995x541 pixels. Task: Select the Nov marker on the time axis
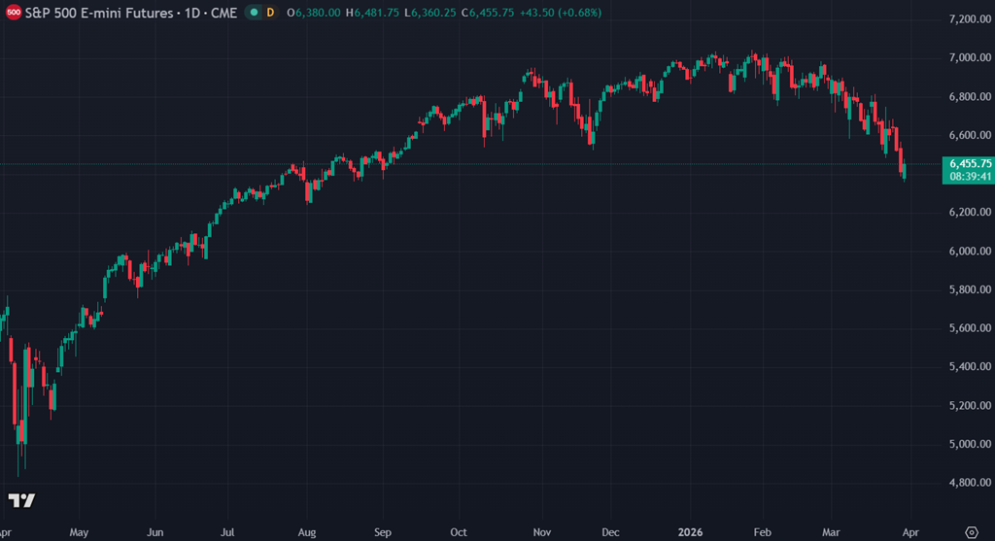click(542, 532)
